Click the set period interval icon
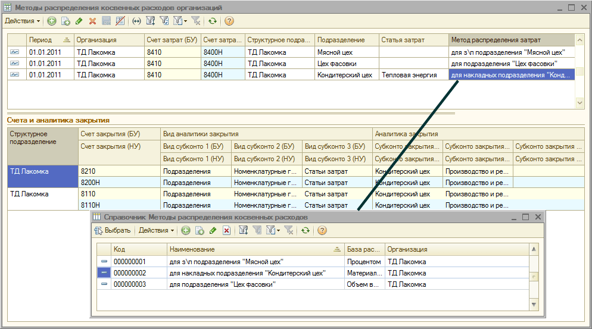This screenshot has height=329, width=592. pos(136,21)
